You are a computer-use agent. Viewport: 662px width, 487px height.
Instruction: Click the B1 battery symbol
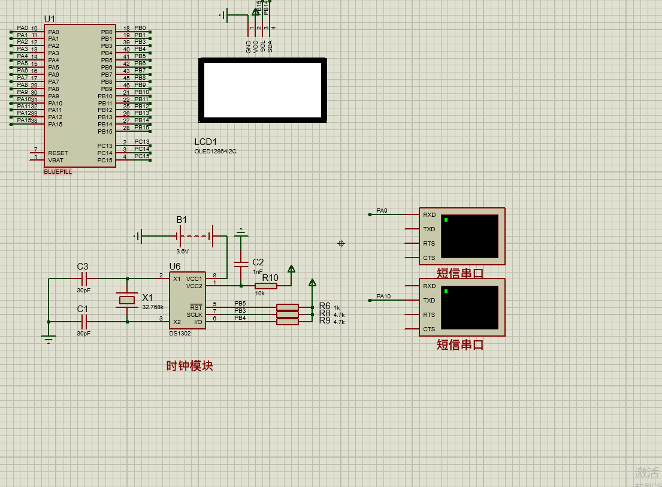pos(195,236)
